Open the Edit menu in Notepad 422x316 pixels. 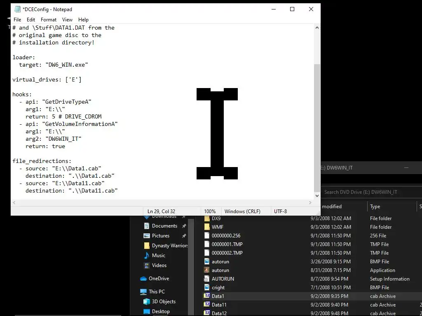click(30, 20)
